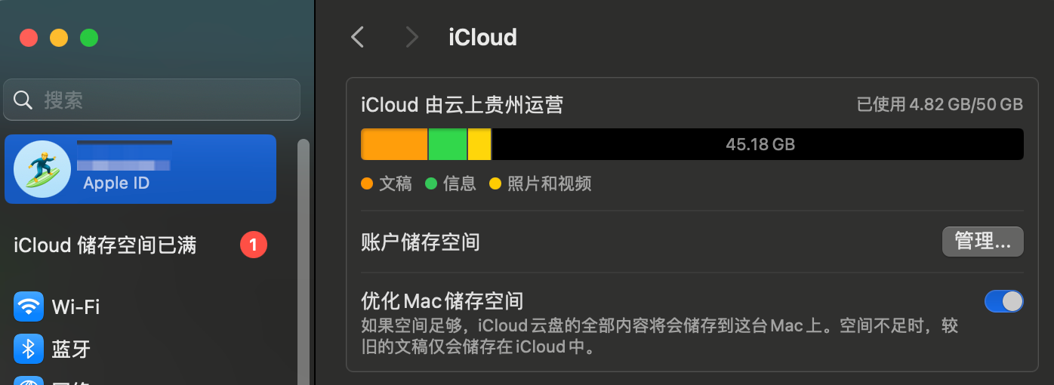Image resolution: width=1054 pixels, height=385 pixels.
Task: Open the Apple ID sidebar label
Action: click(116, 183)
